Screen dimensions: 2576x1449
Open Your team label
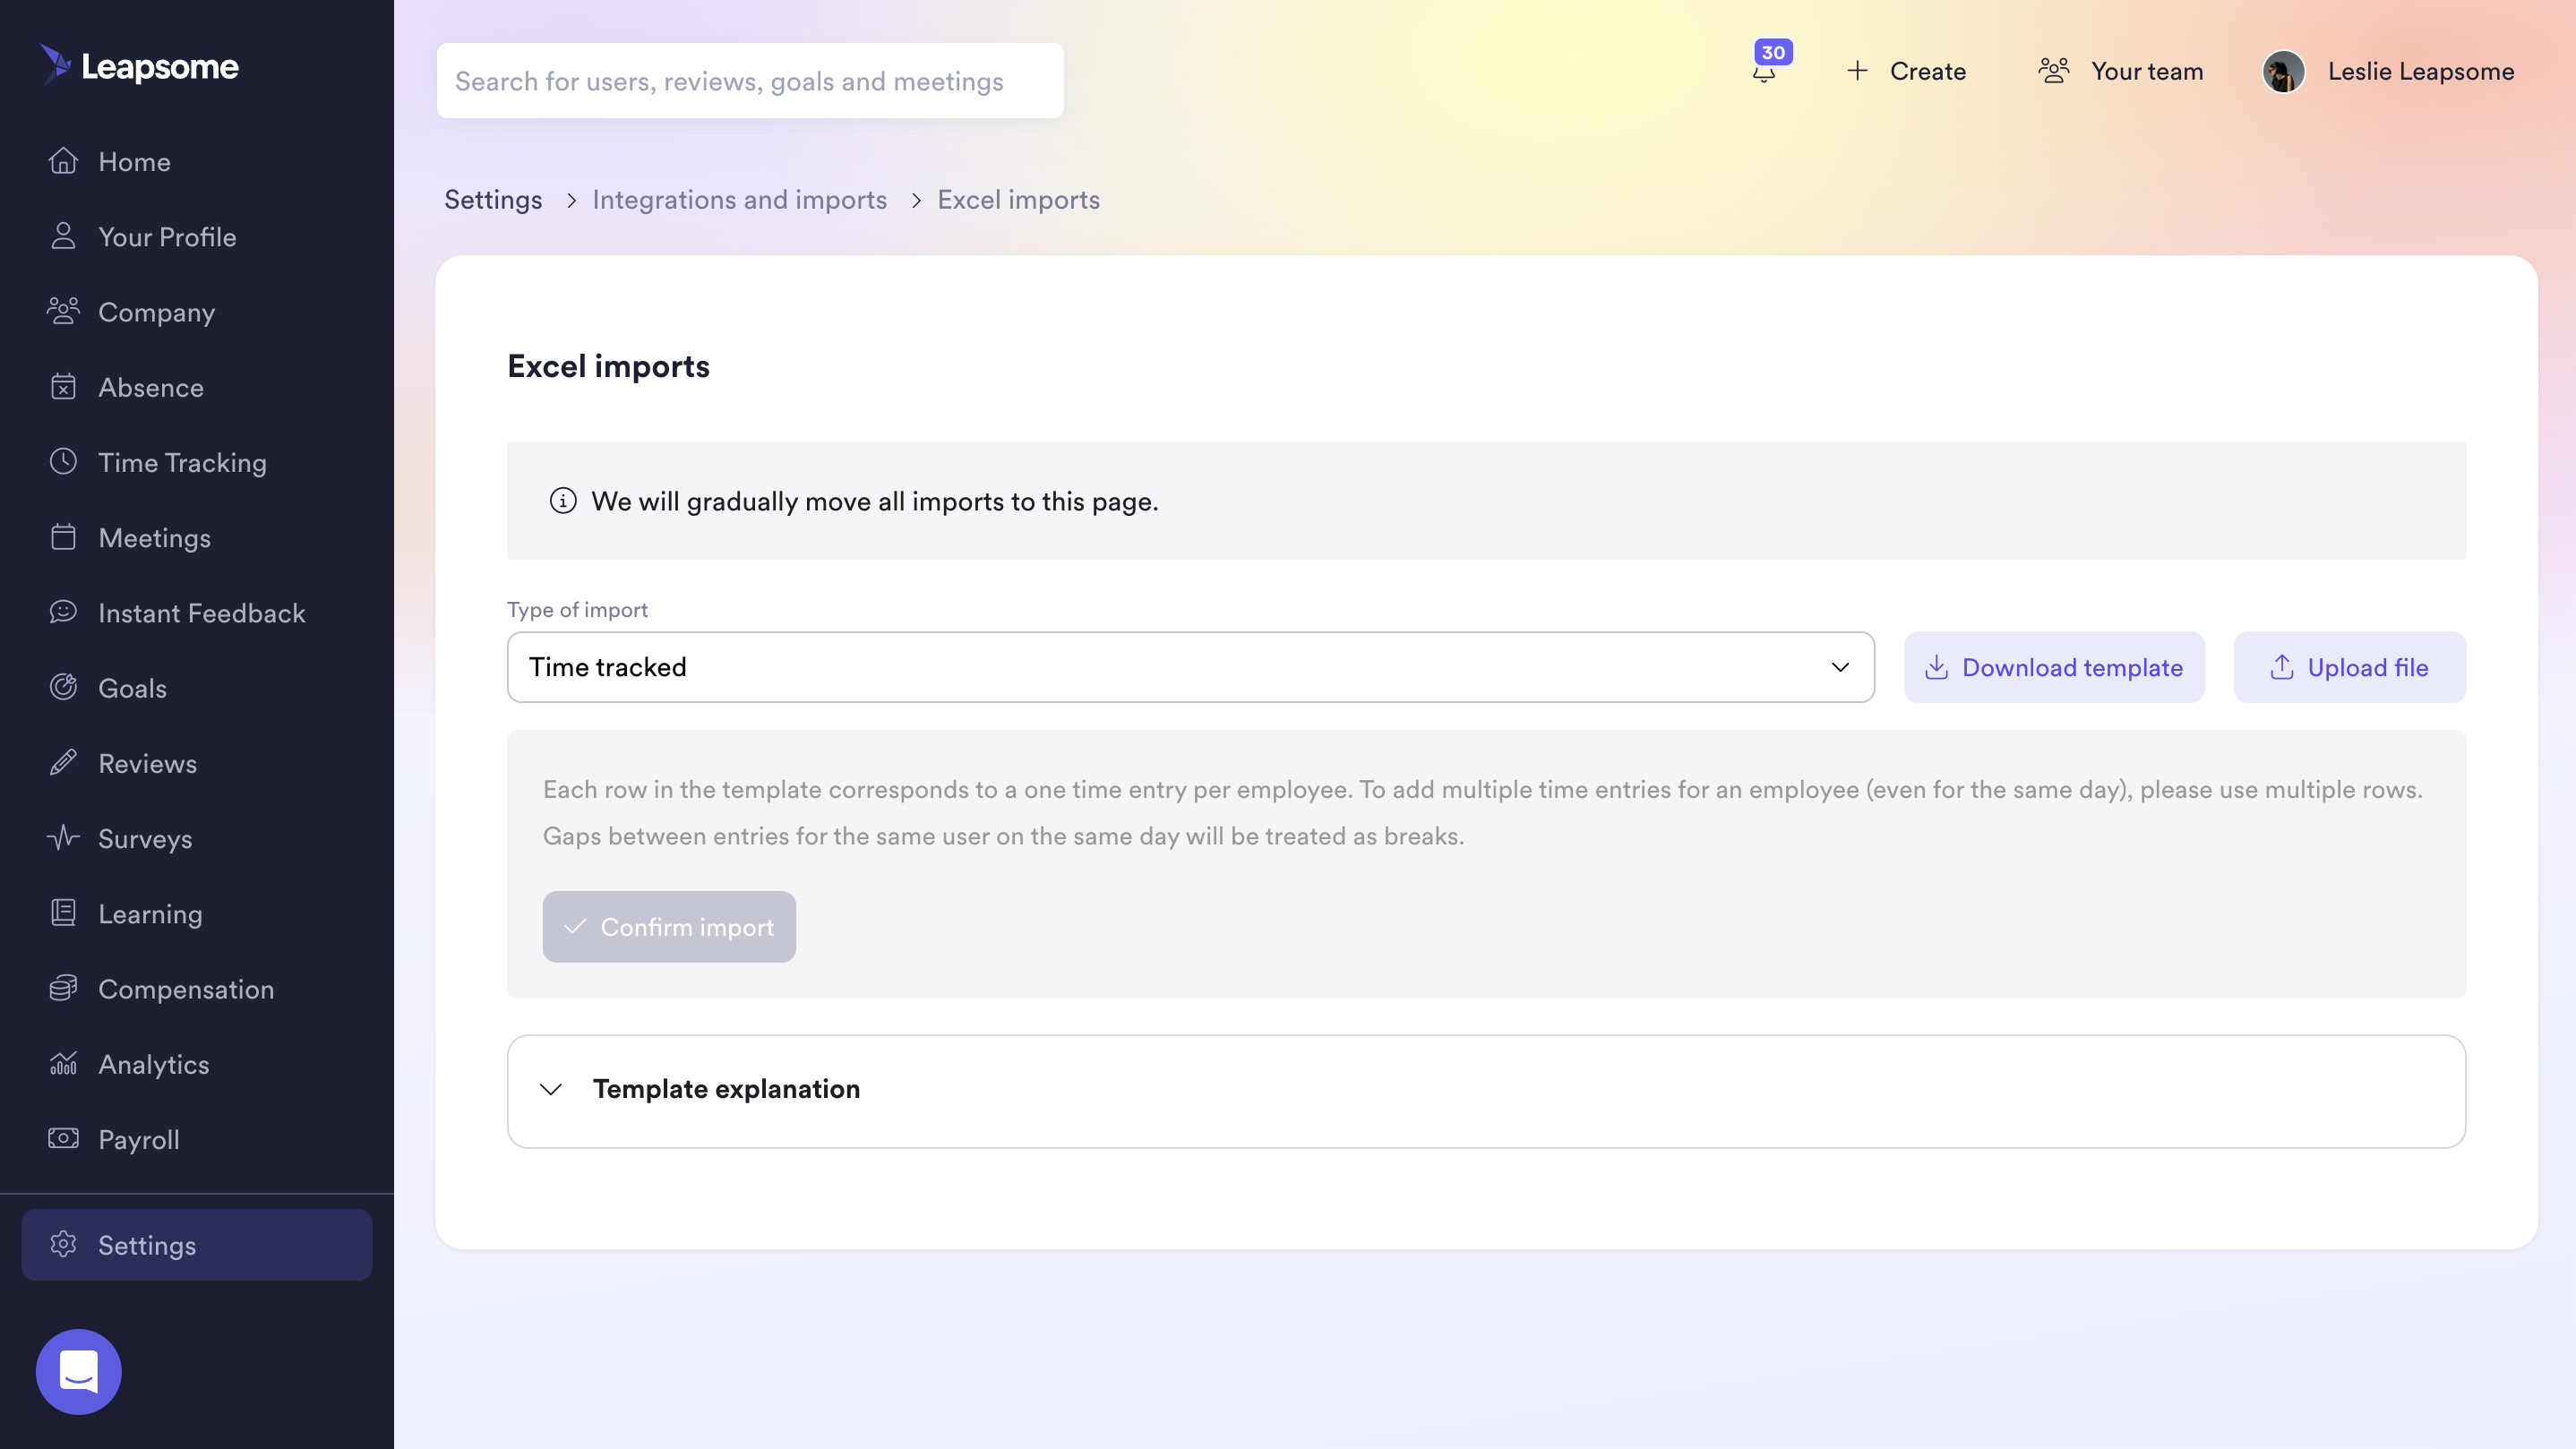2147,71
